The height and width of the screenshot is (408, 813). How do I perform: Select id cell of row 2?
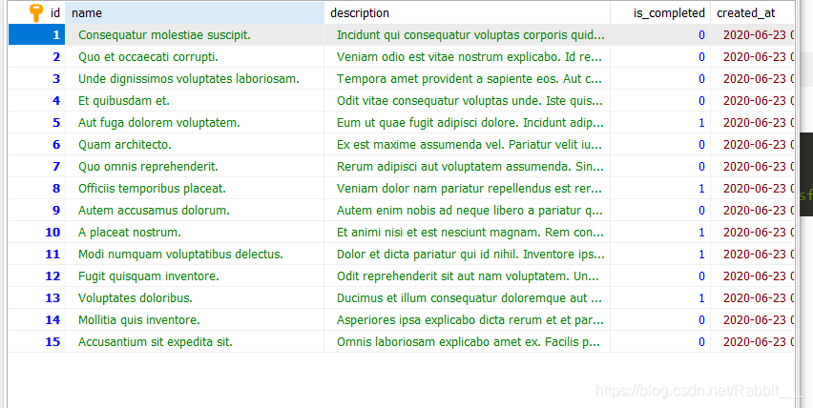tap(37, 56)
